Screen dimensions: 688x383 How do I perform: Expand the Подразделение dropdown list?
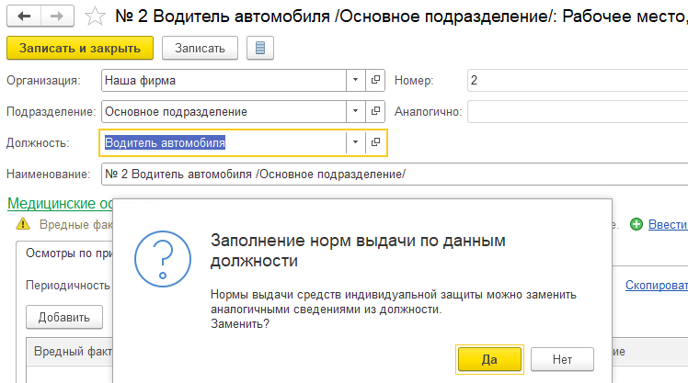[355, 112]
